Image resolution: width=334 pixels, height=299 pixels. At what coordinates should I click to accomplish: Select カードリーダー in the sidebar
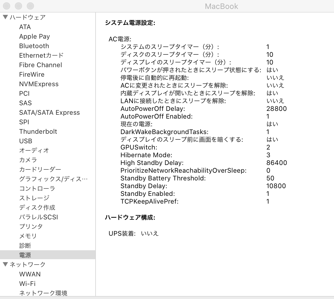[40, 169]
